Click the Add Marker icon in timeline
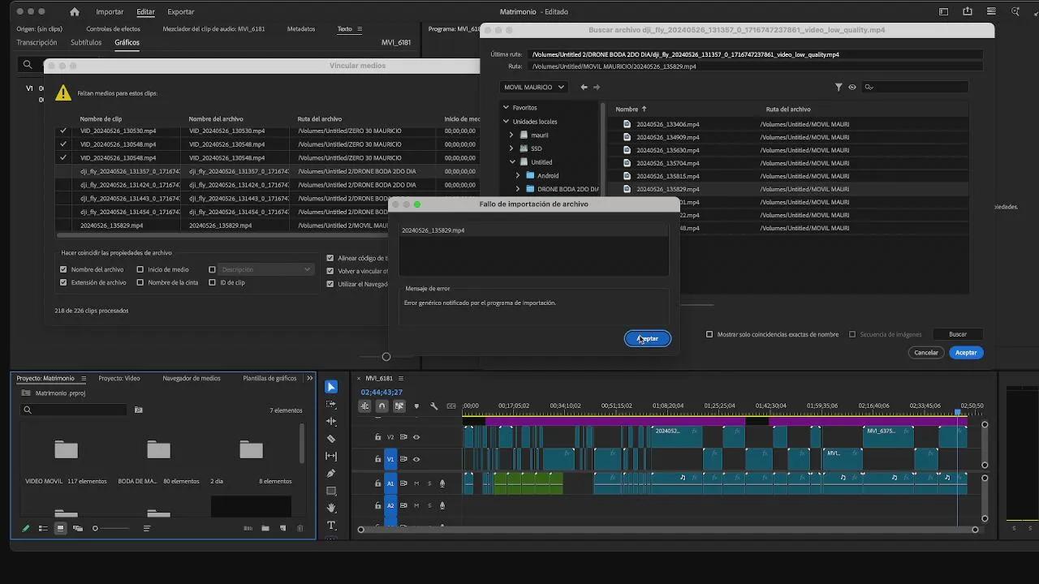This screenshot has width=1039, height=584. (416, 406)
